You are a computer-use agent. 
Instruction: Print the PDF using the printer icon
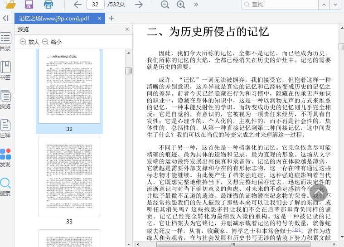(48, 5)
